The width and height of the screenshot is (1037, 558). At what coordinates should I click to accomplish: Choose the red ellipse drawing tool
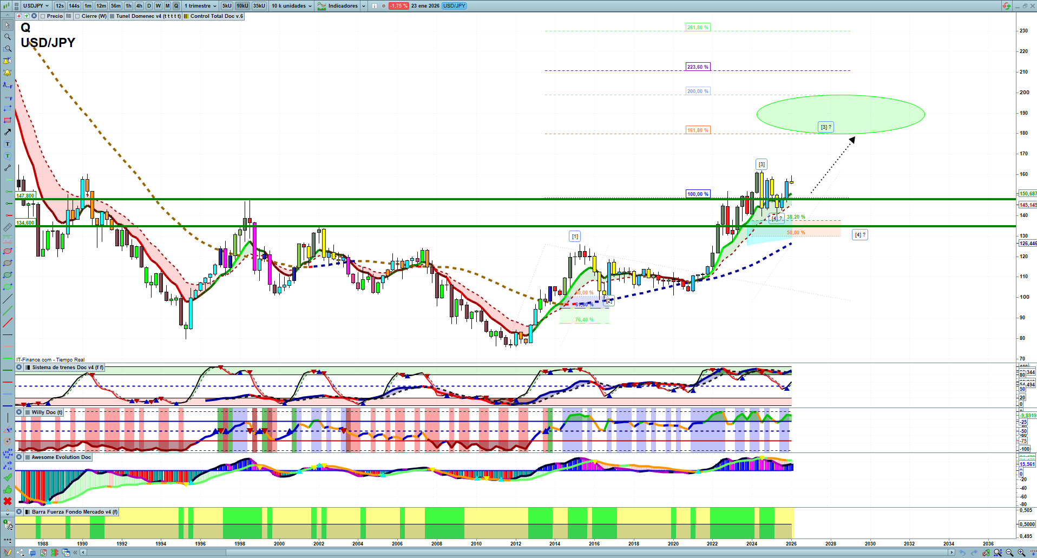tap(8, 251)
